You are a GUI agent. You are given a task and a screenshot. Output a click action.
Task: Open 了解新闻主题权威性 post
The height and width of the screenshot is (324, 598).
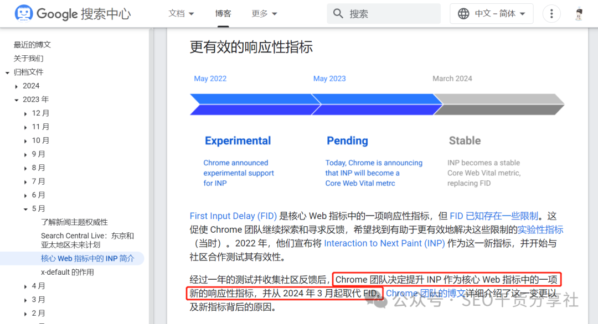pos(74,222)
